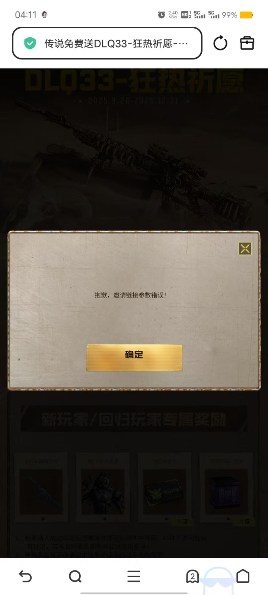
Task: Open the browser toolbox icon
Action: [x=247, y=43]
